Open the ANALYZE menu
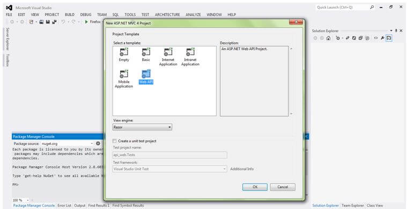The image size is (413, 209). tap(193, 15)
